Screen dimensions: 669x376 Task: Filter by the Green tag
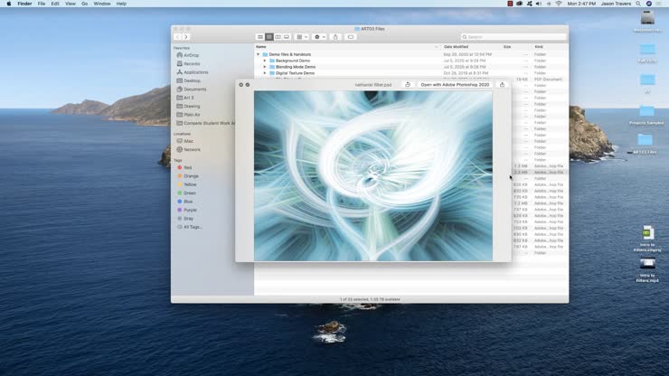coord(186,193)
